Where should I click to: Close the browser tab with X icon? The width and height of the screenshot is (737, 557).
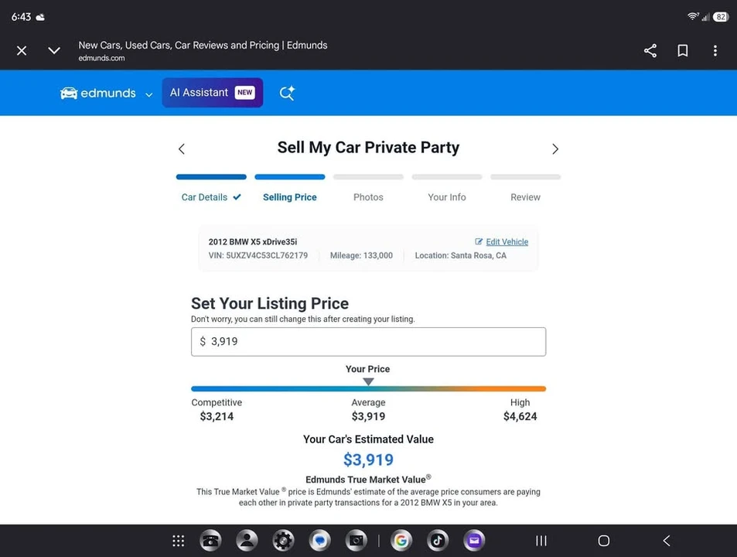[22, 50]
